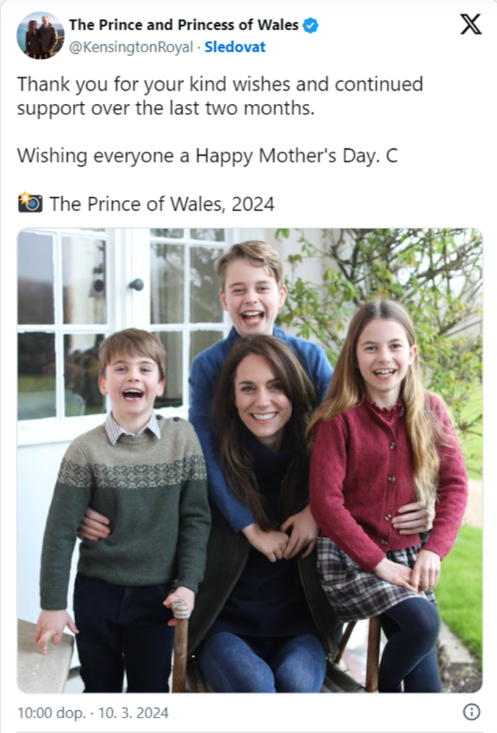This screenshot has height=733, width=497.
Task: Open the attached family photo
Action: point(250,460)
